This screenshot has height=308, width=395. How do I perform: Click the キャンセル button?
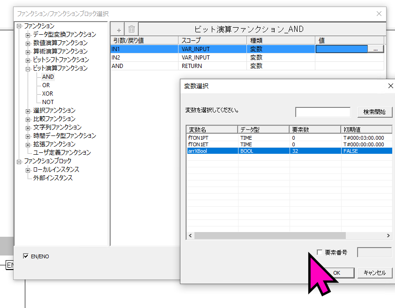pyautogui.click(x=374, y=273)
